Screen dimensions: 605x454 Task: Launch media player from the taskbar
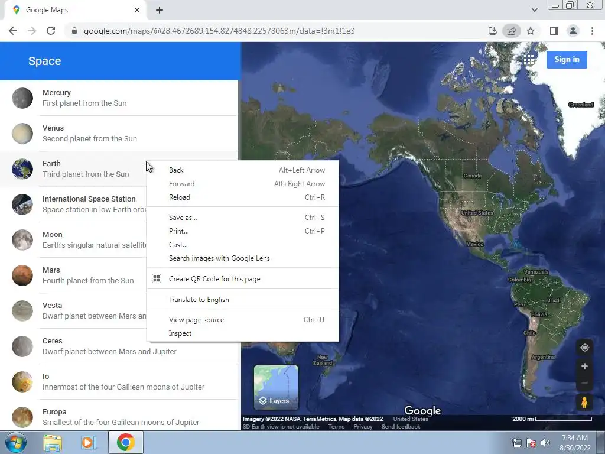tap(89, 442)
